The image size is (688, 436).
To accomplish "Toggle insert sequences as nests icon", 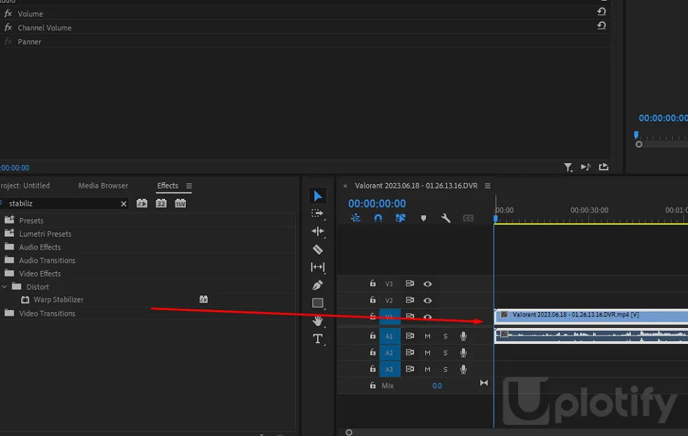I will click(x=356, y=218).
